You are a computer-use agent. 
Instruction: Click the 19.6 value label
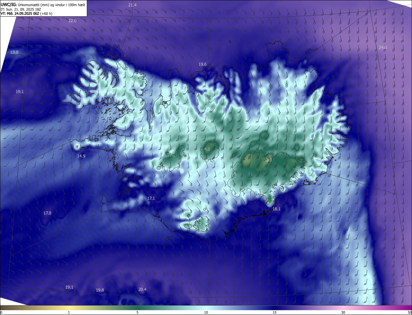202,64
